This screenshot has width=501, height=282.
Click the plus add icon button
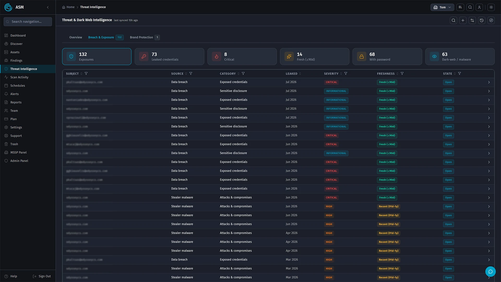point(463,20)
